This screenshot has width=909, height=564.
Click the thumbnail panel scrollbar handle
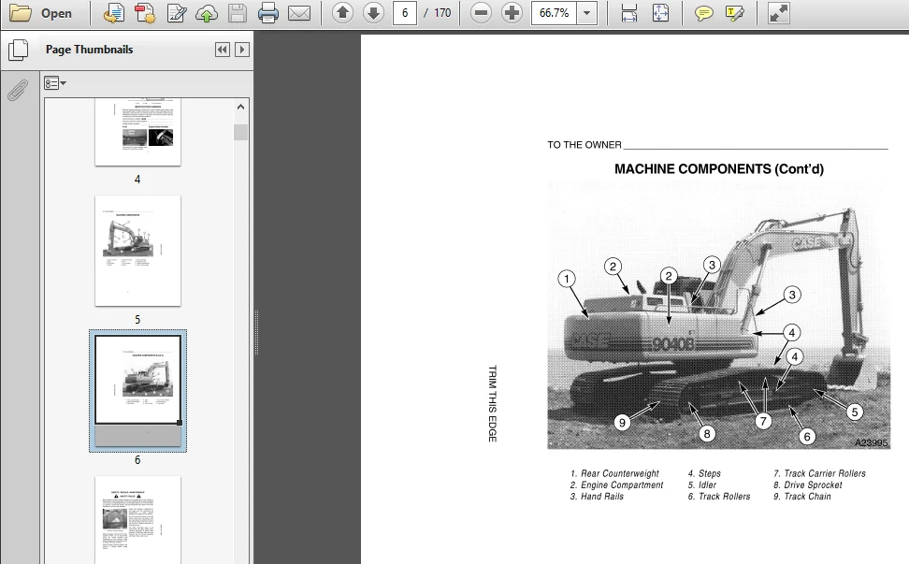pyautogui.click(x=240, y=132)
